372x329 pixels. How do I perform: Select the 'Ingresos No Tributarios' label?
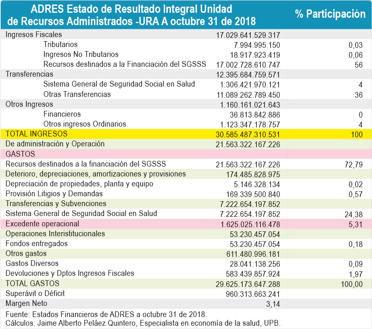[x=81, y=54]
